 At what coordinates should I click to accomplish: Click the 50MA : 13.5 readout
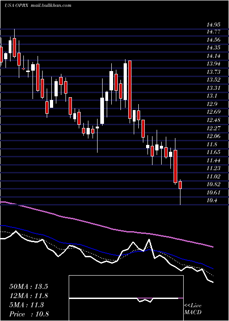28,287
